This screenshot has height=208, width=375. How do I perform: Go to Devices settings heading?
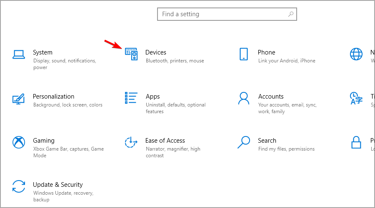pos(156,52)
